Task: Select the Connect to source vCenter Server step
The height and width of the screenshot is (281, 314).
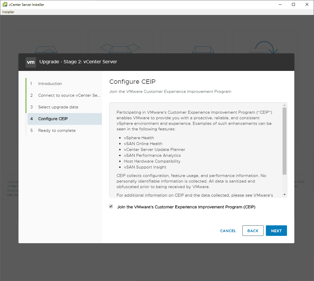Action: pyautogui.click(x=69, y=95)
